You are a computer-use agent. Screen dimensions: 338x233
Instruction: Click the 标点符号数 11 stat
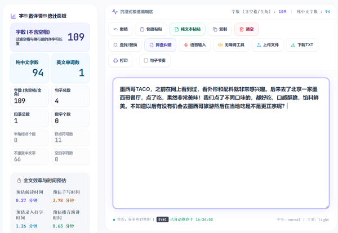(x=70, y=137)
